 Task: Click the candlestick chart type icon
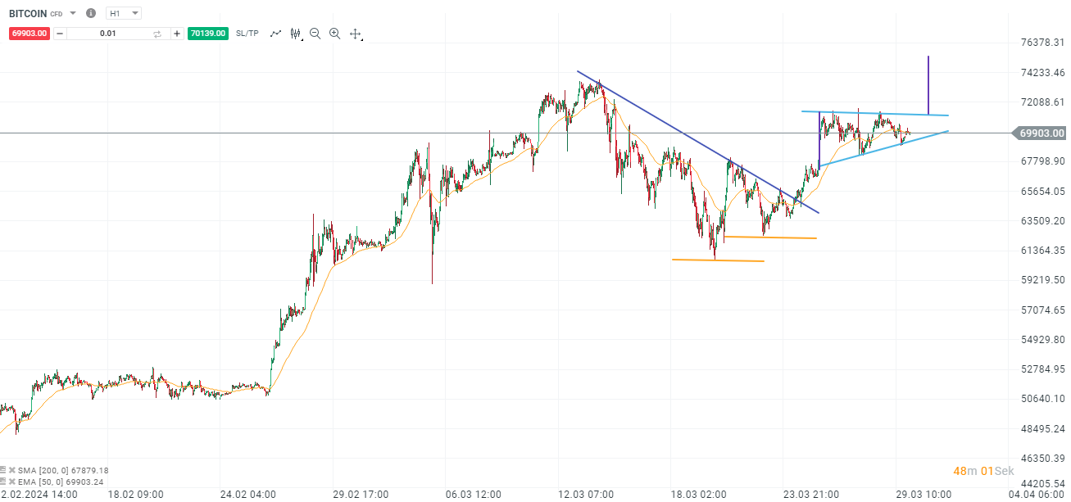click(x=294, y=34)
